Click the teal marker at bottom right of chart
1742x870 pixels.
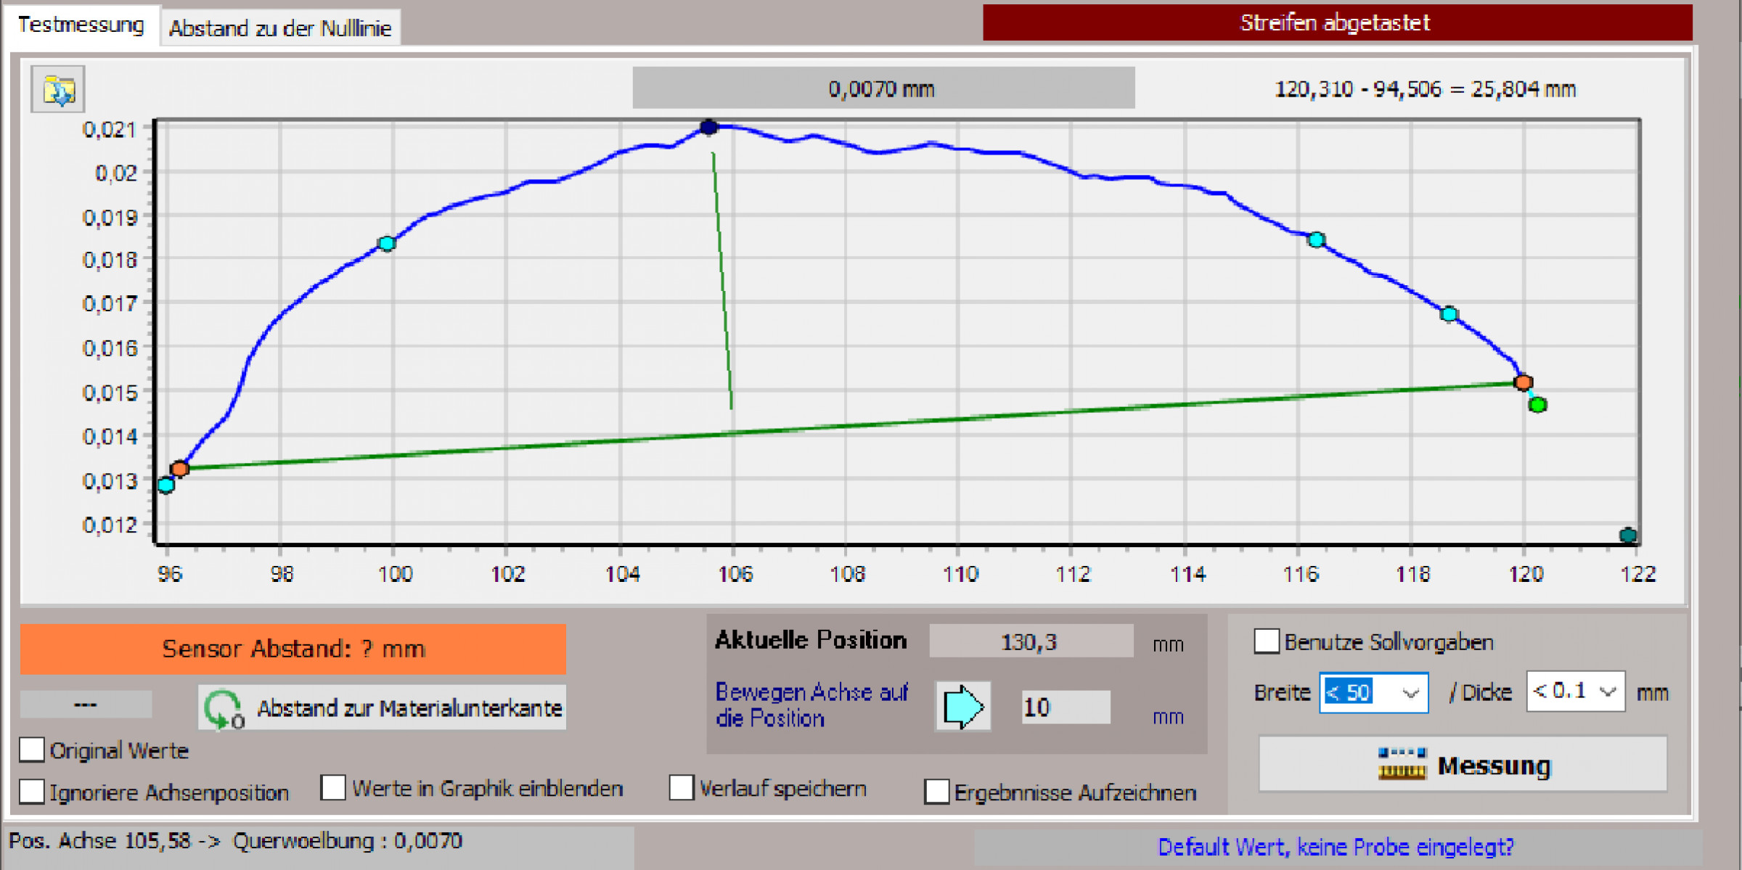click(1628, 535)
